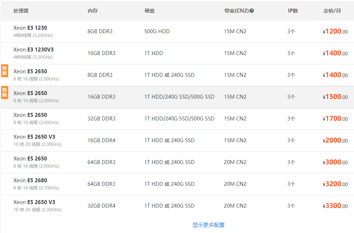Image resolution: width=354 pixels, height=233 pixels.
Task: Click the 3个 IP count in the ¥3300 row
Action: [291, 206]
